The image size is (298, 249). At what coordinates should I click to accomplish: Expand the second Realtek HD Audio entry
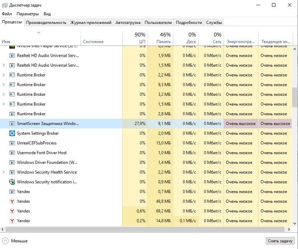pyautogui.click(x=4, y=65)
